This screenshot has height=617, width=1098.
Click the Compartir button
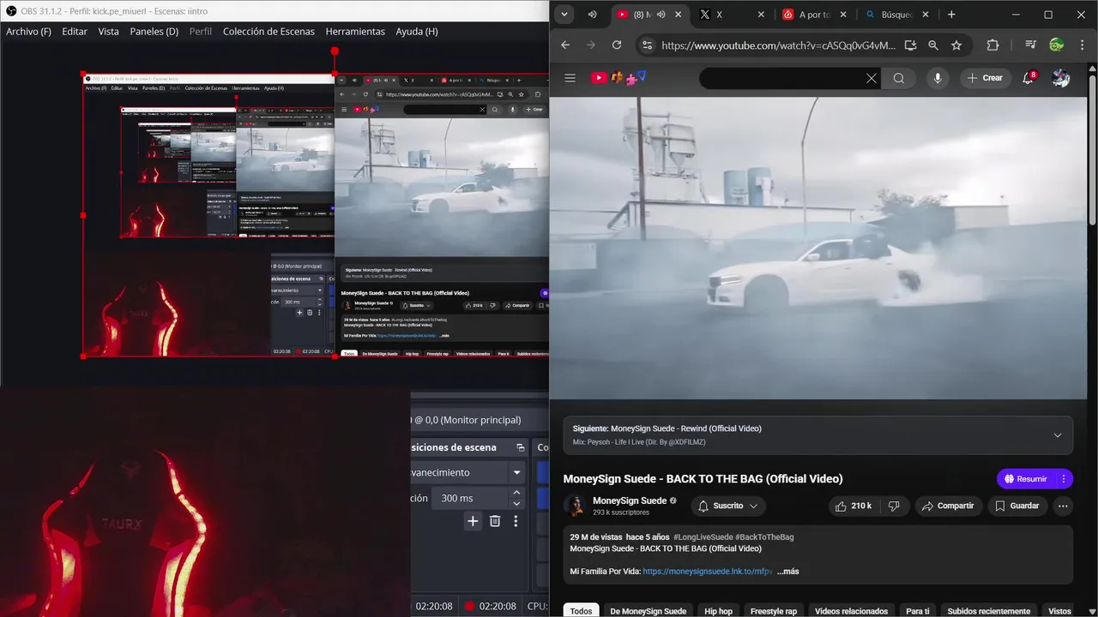pyautogui.click(x=948, y=506)
